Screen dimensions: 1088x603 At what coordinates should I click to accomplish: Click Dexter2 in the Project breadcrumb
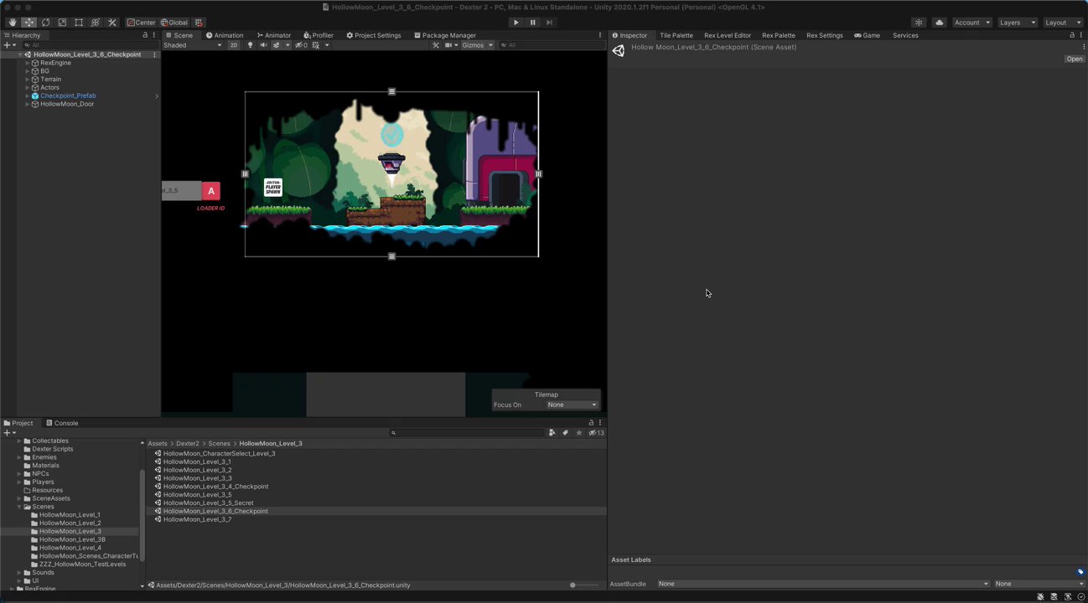[x=188, y=443]
